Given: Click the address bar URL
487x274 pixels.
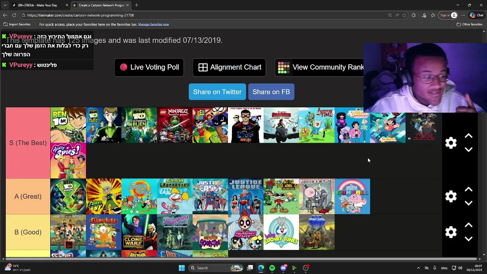Looking at the screenshot, I should tap(81, 15).
